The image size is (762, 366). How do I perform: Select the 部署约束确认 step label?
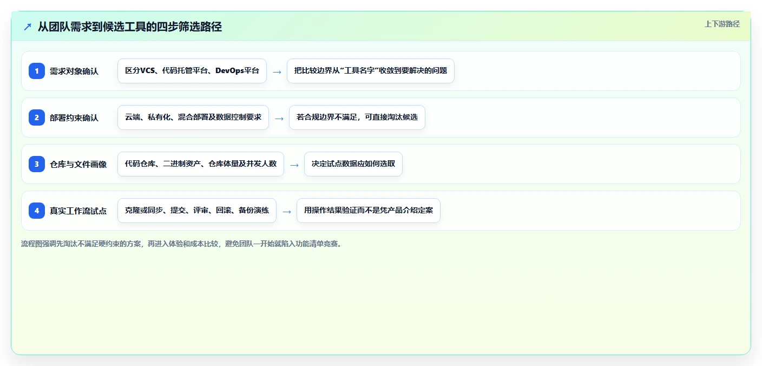point(74,117)
